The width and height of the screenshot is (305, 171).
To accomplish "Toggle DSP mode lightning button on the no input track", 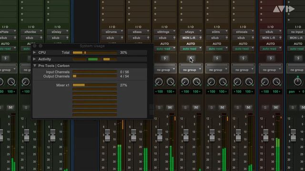I will tap(298, 58).
